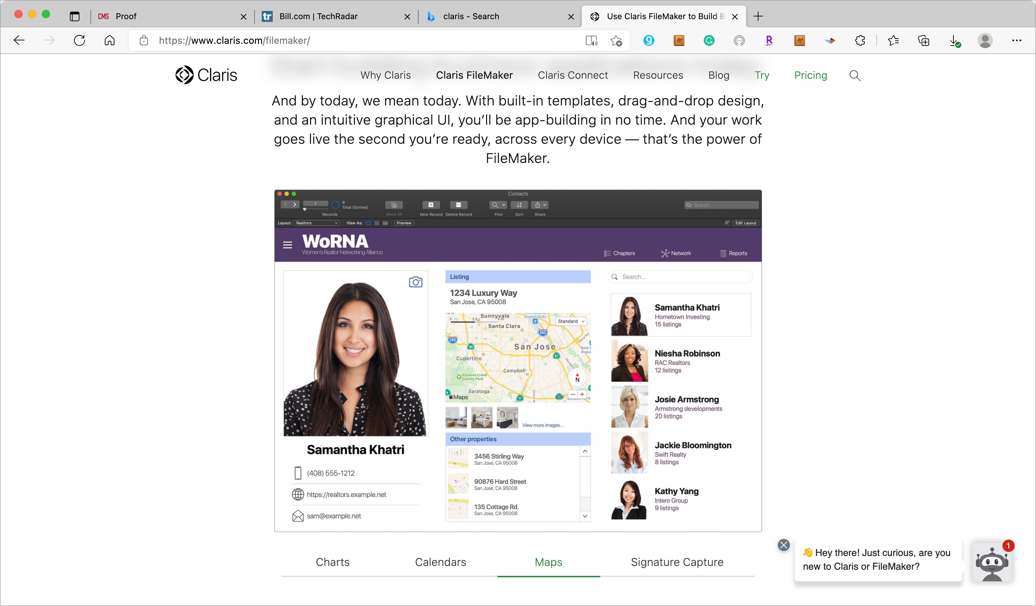Click the realtor Search... field
Screen dimensions: 1036x606
pyautogui.click(x=680, y=277)
